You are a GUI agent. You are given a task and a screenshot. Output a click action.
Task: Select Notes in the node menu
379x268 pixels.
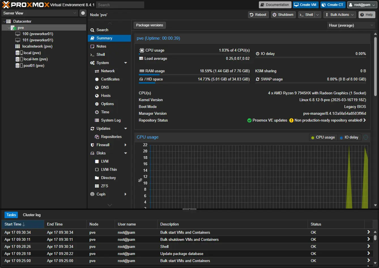click(x=101, y=46)
